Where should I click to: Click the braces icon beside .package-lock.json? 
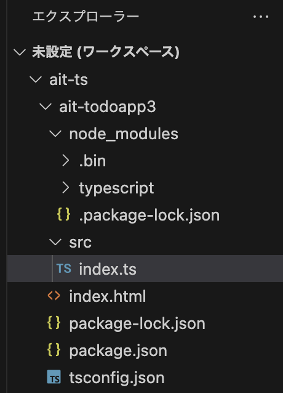63,214
